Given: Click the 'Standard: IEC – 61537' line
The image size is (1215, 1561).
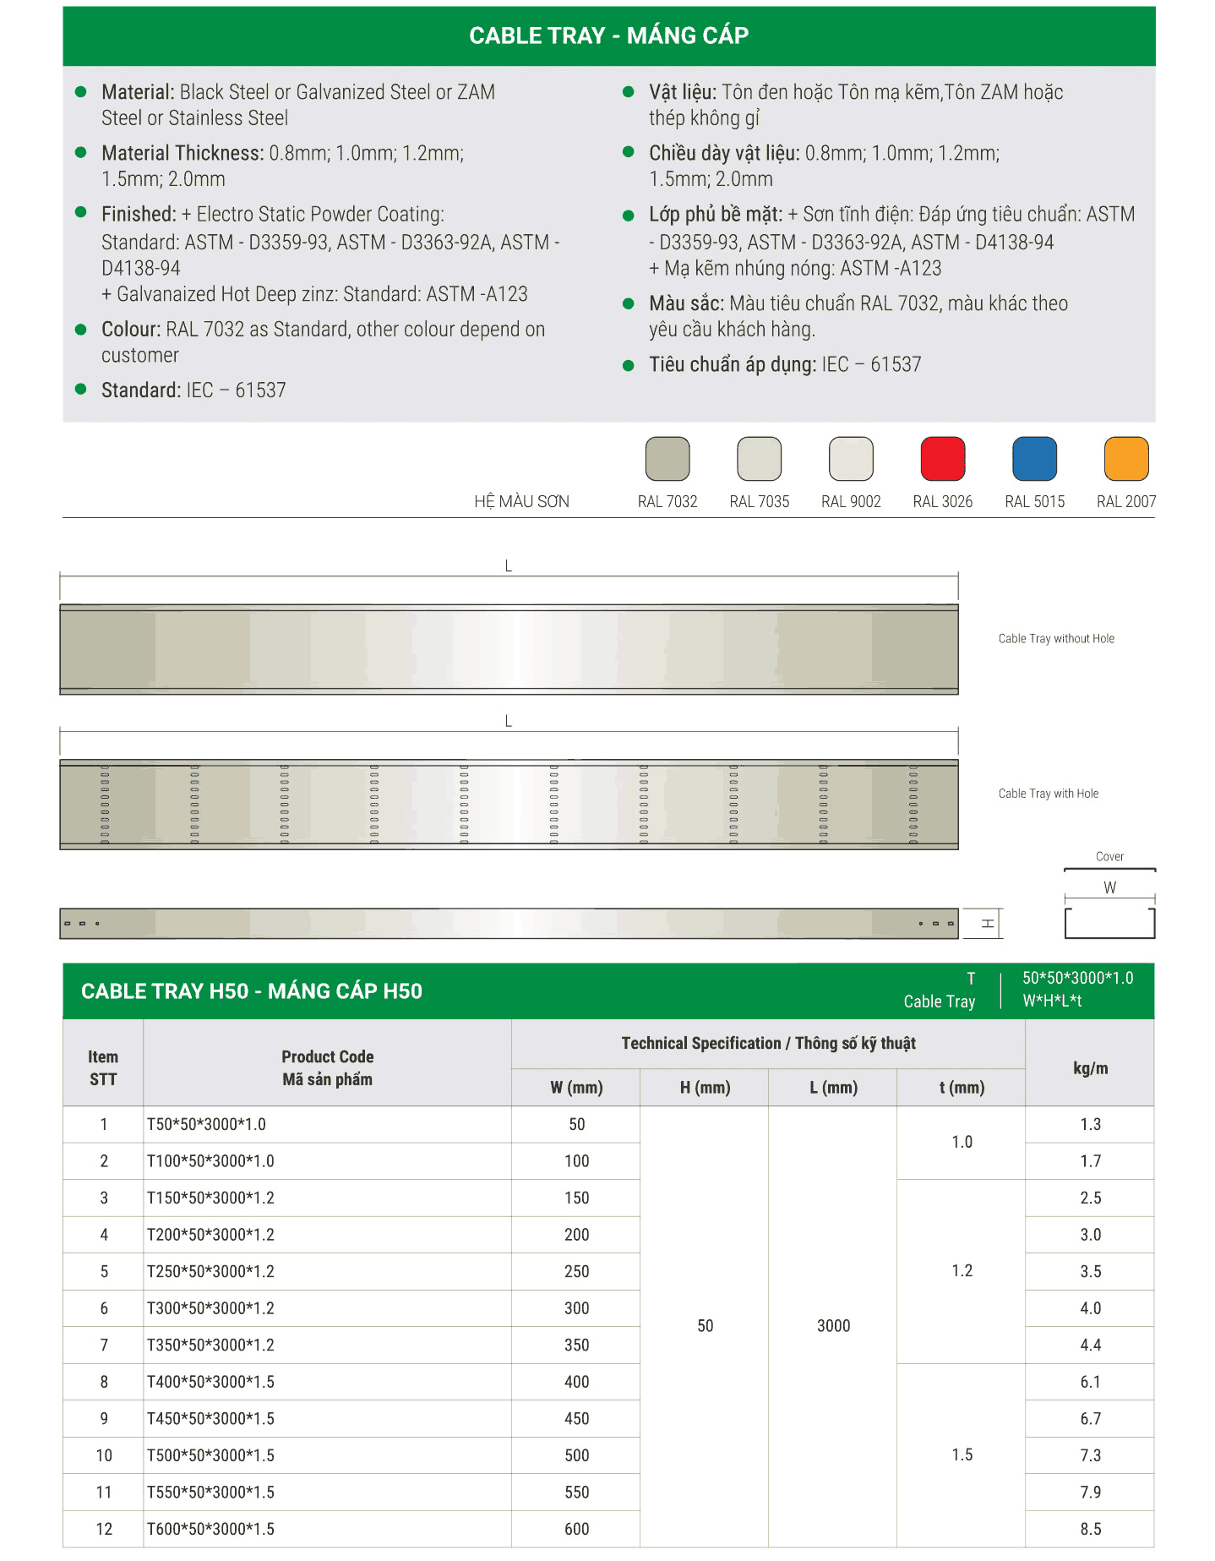Looking at the screenshot, I should click(193, 390).
